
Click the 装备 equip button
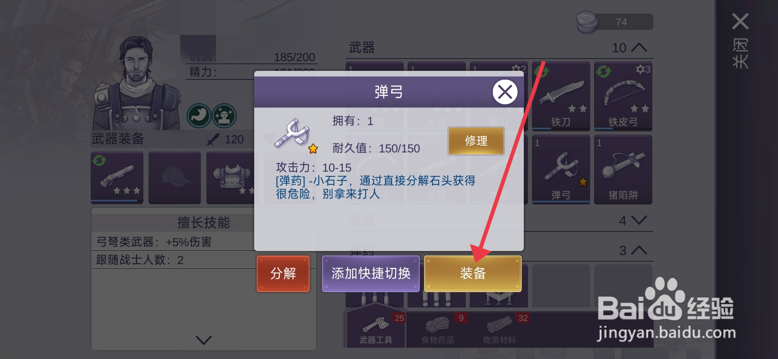473,274
